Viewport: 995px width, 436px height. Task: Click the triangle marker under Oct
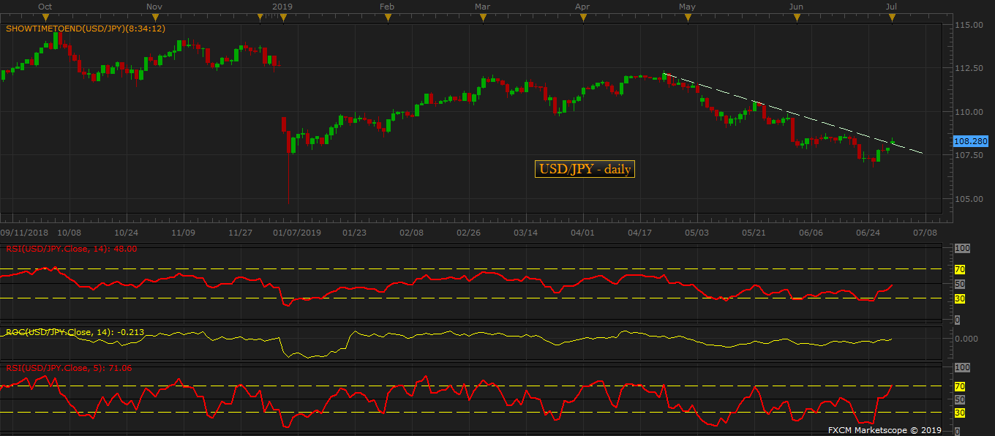45,18
